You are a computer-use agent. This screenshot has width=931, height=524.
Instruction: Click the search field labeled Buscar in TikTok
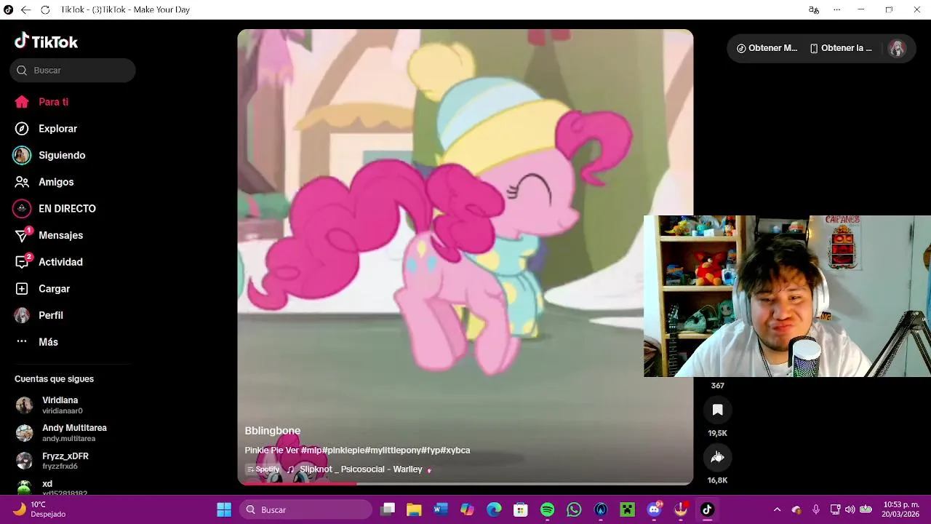pos(73,71)
